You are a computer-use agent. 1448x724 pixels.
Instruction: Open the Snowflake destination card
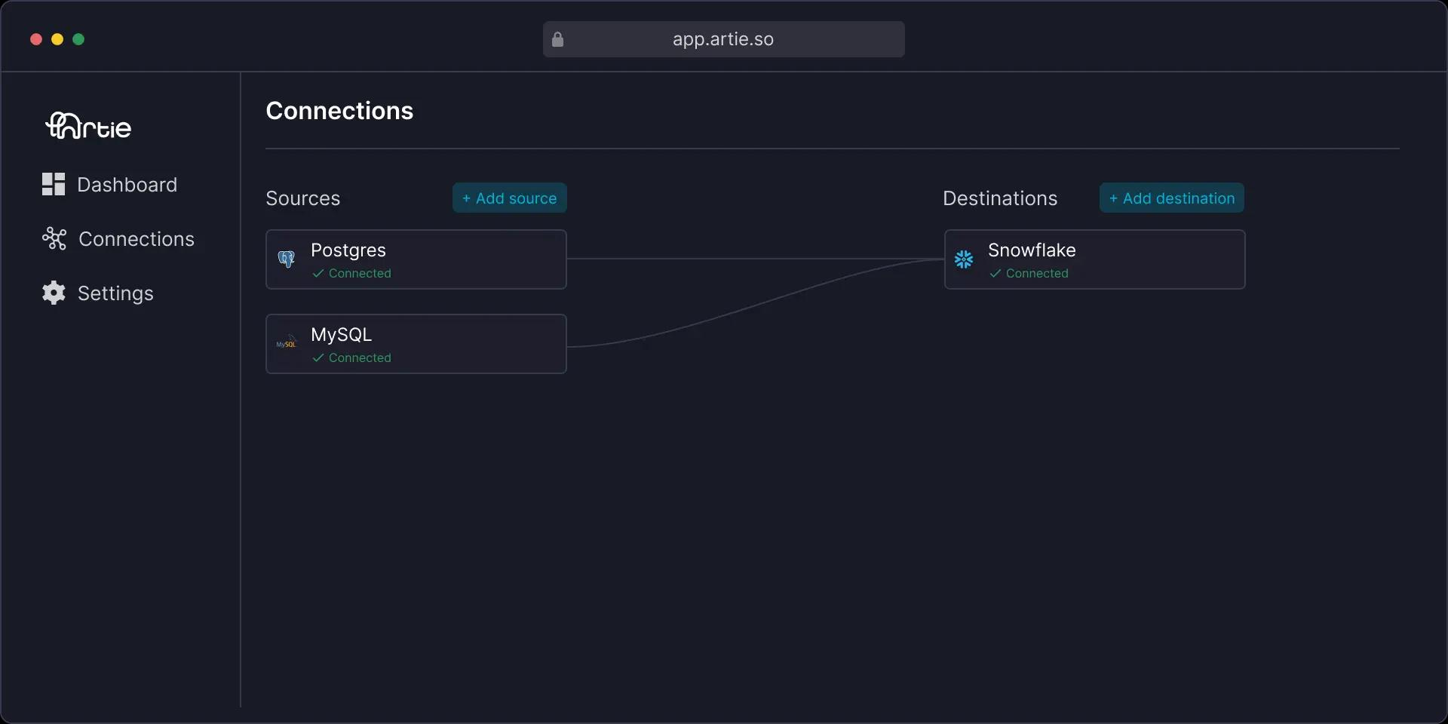(1095, 259)
